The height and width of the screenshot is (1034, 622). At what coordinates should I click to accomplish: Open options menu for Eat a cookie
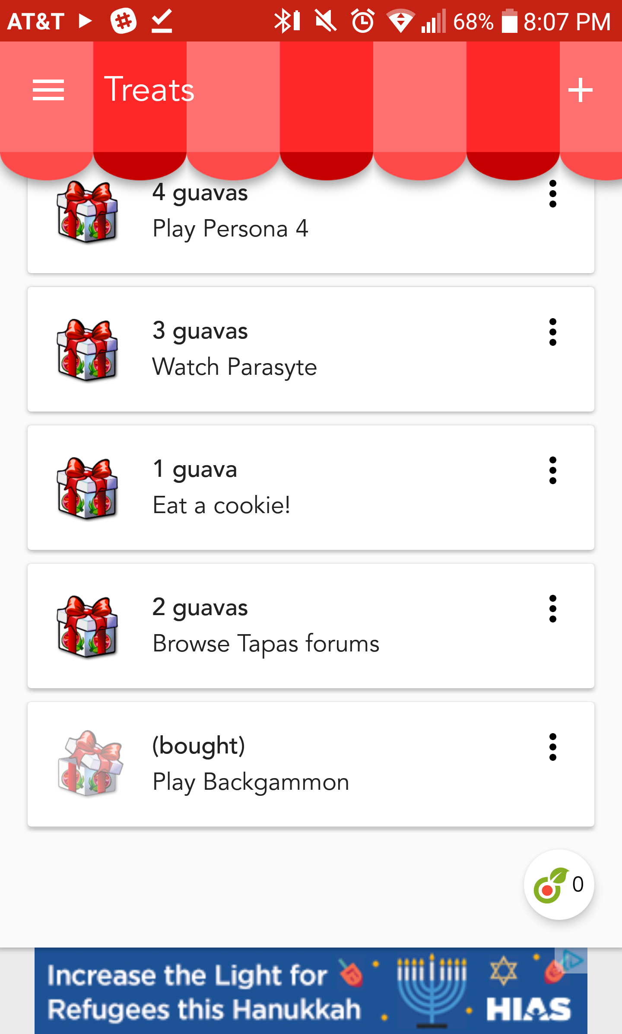pyautogui.click(x=552, y=470)
